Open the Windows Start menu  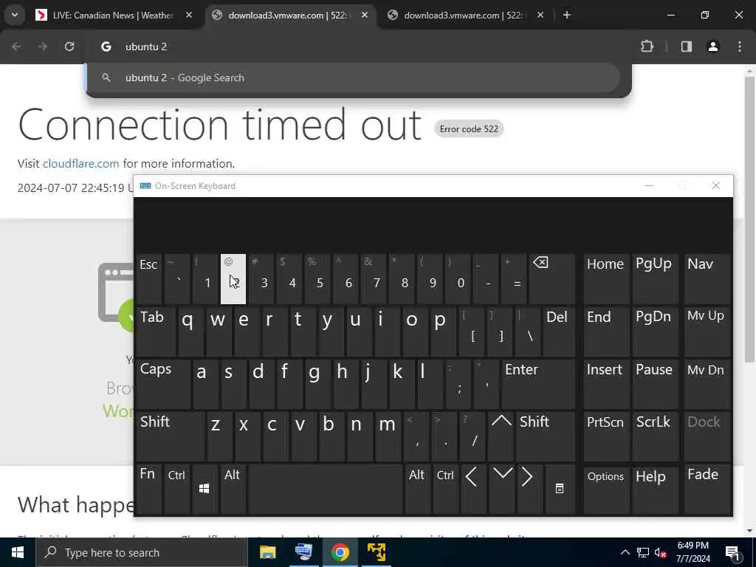point(18,552)
